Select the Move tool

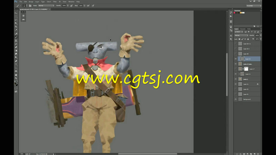click(16, 13)
